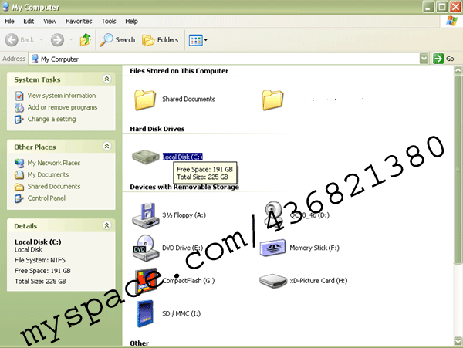Open the Control Panel link
The height and width of the screenshot is (348, 463).
coord(46,198)
